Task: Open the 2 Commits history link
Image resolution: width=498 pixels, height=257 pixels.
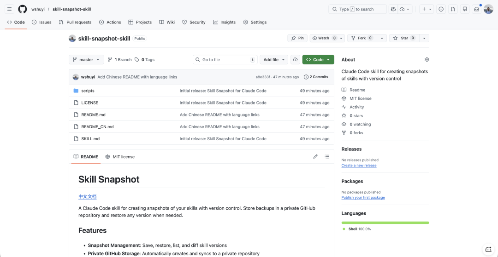Action: coord(316,77)
